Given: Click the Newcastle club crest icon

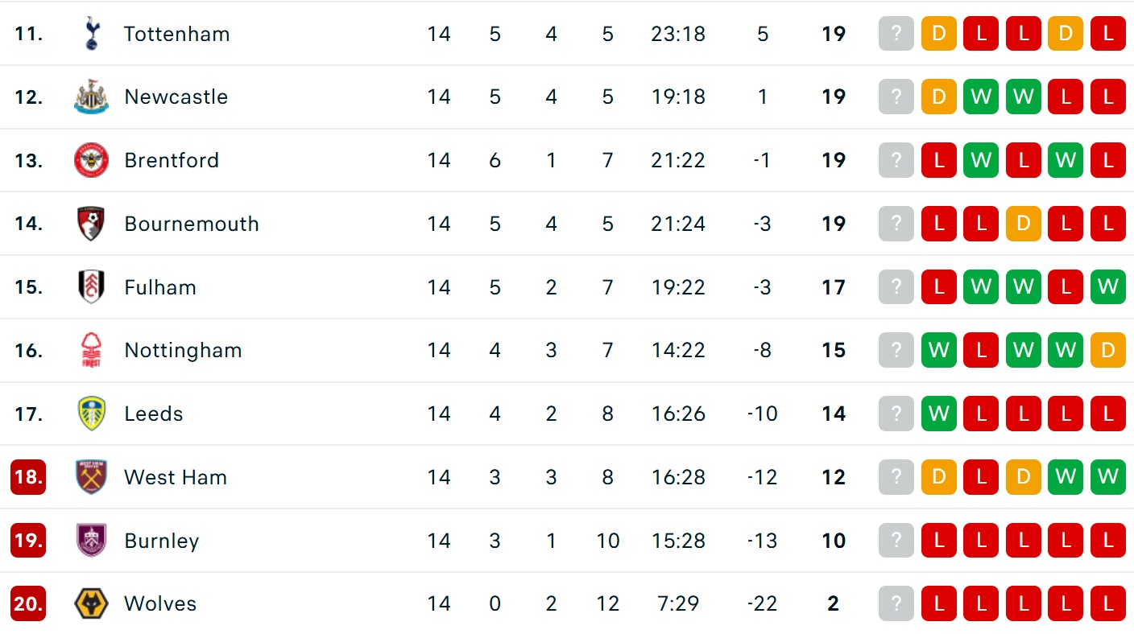Looking at the screenshot, I should pos(91,97).
